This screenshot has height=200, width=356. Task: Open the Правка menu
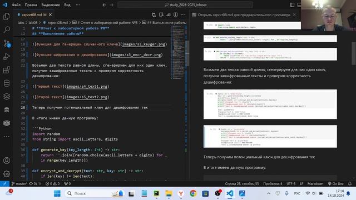[x=31, y=5]
